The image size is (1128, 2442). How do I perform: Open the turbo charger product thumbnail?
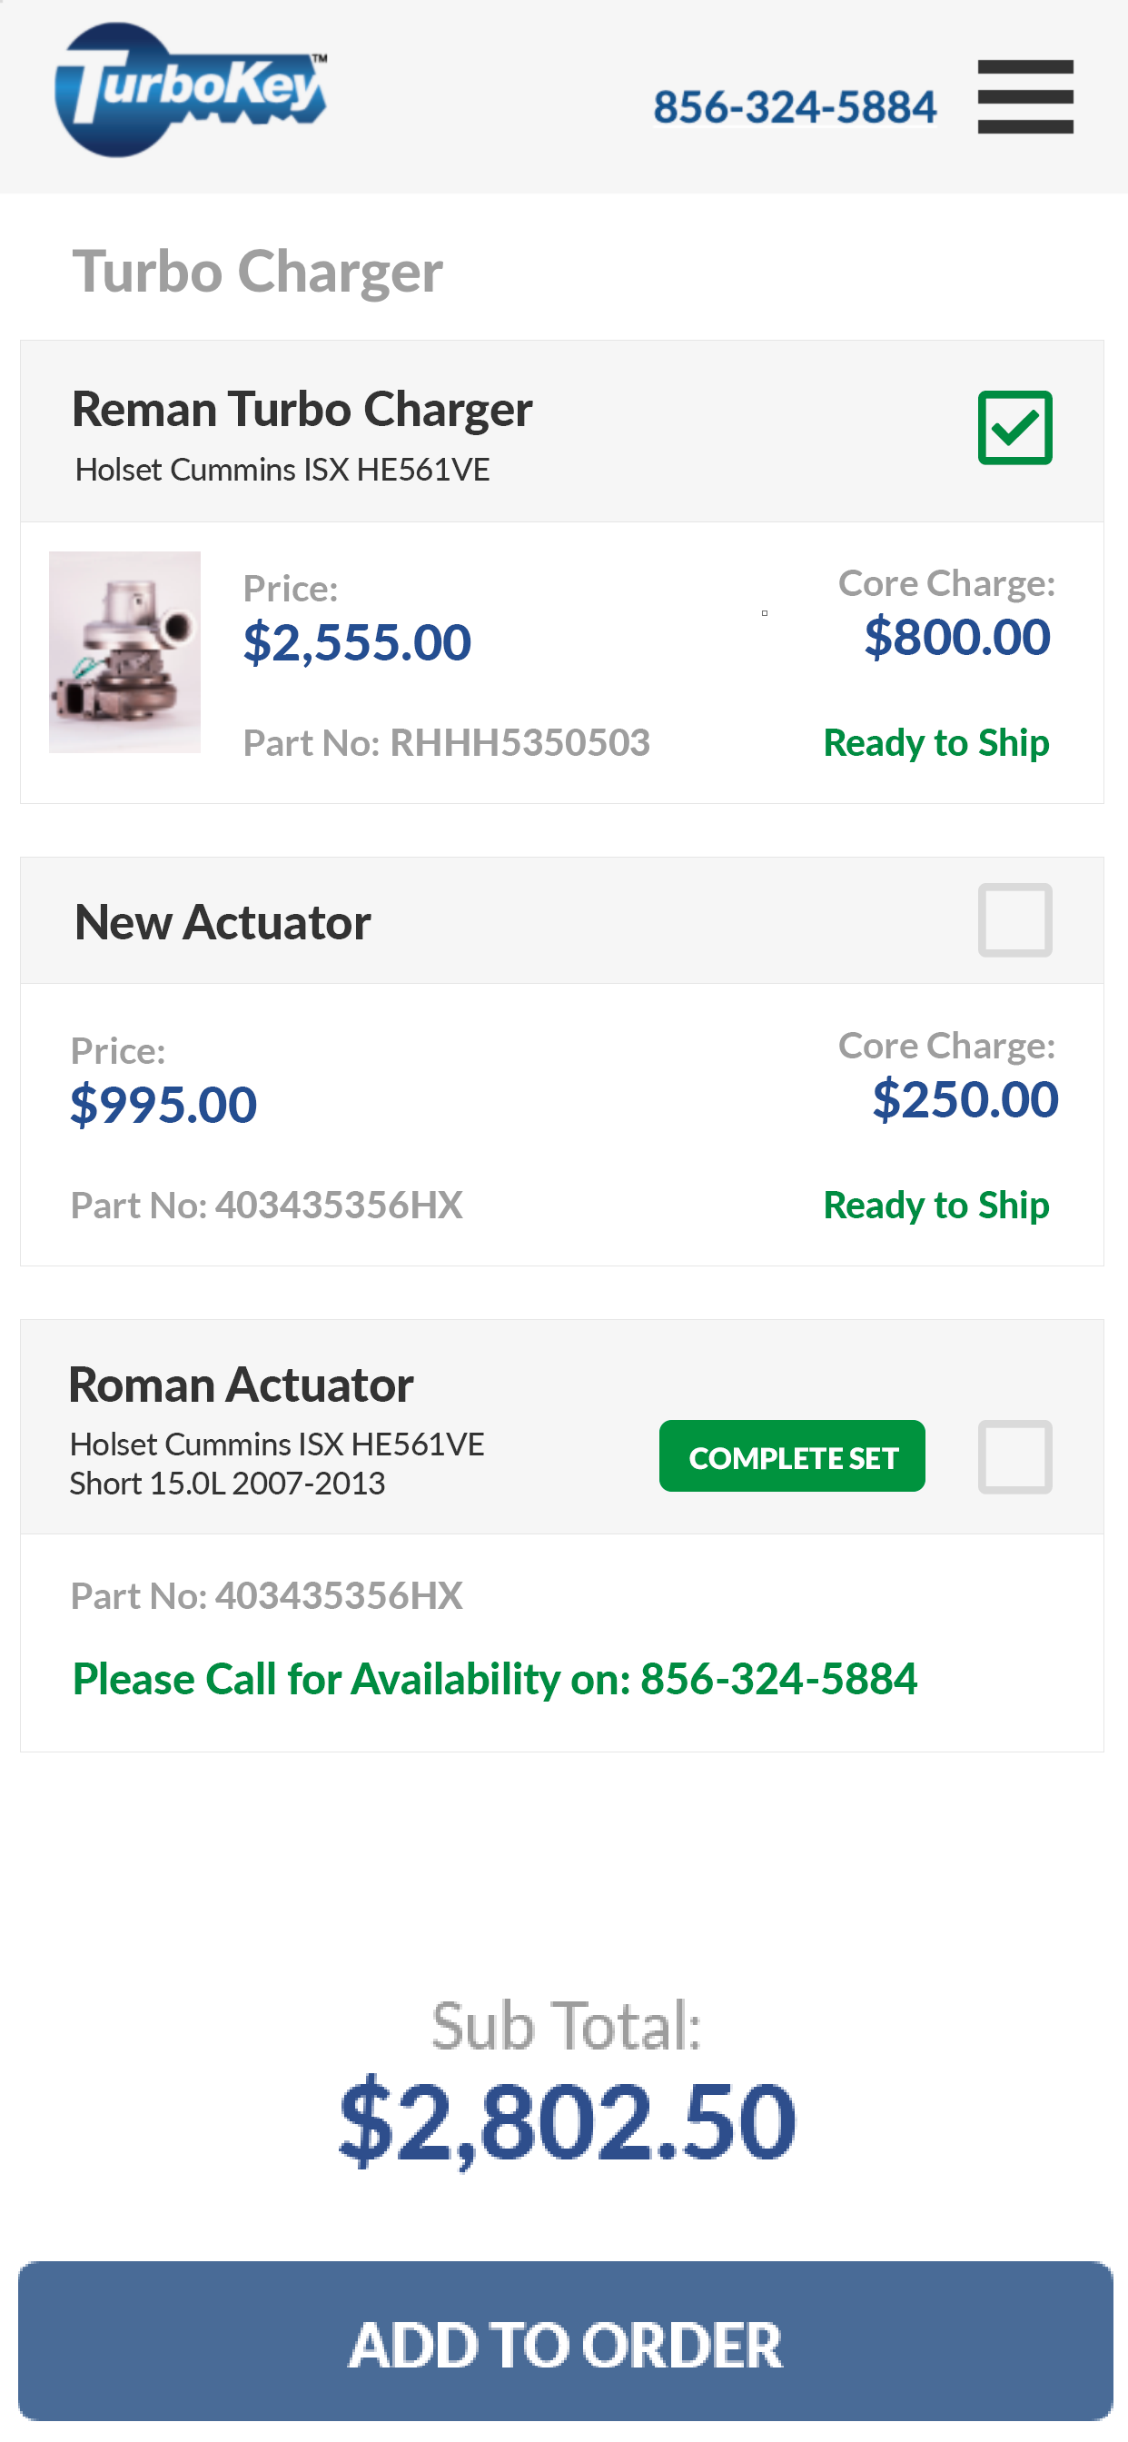coord(124,652)
